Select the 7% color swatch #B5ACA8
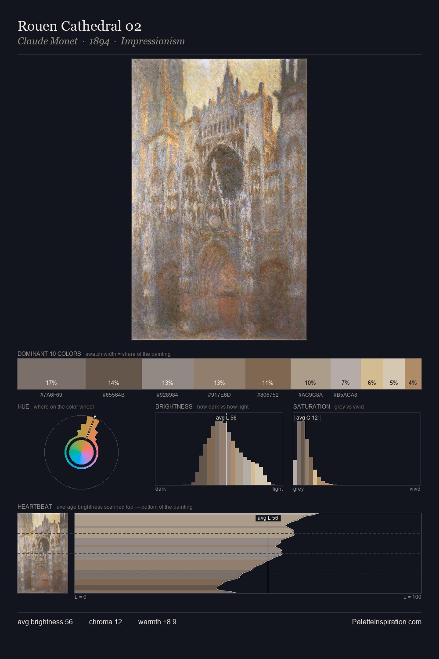The image size is (439, 659). pos(345,374)
